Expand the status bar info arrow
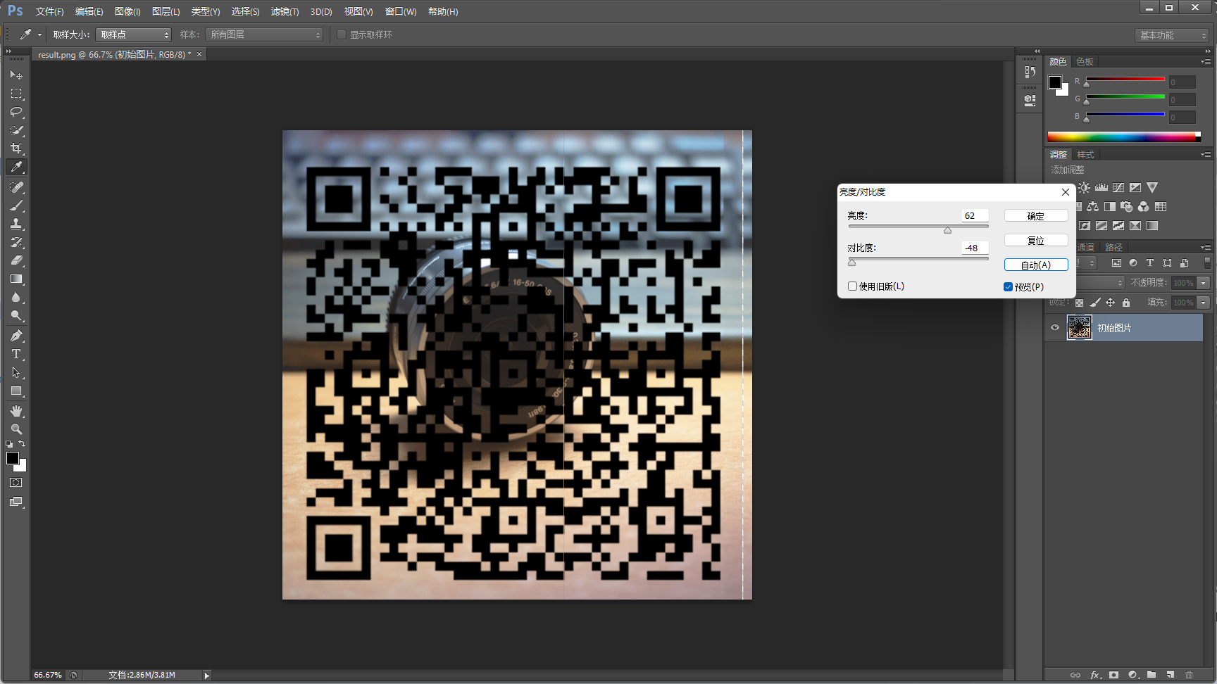The width and height of the screenshot is (1217, 684). tap(206, 676)
